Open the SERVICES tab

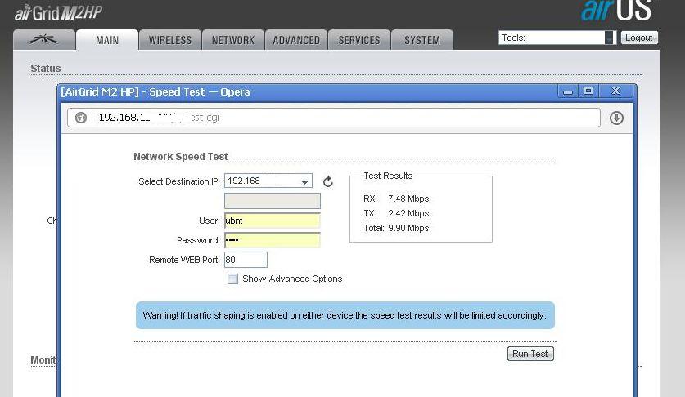(x=359, y=40)
